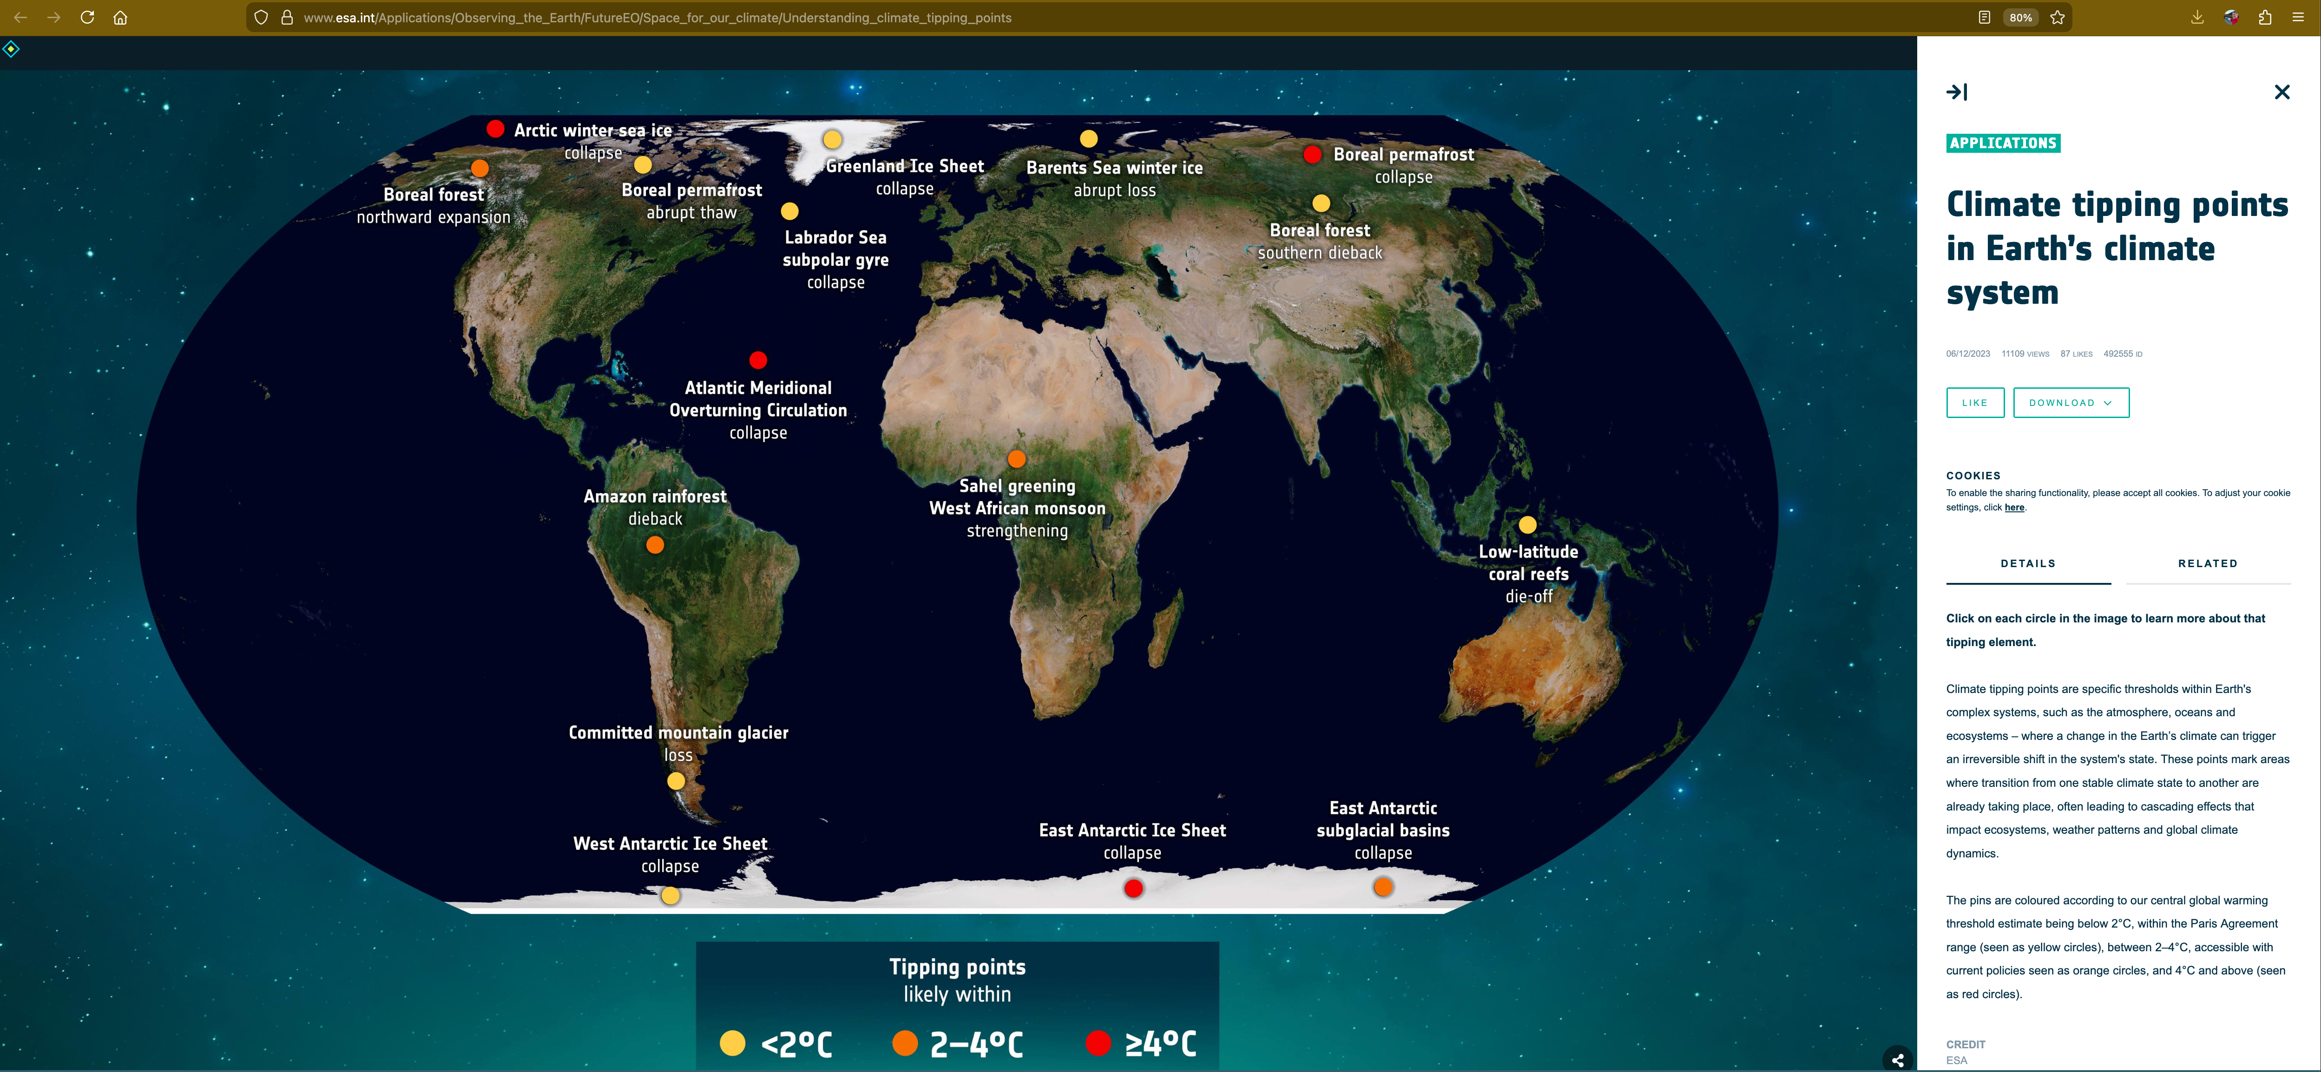Expand the Download dropdown button

2071,403
